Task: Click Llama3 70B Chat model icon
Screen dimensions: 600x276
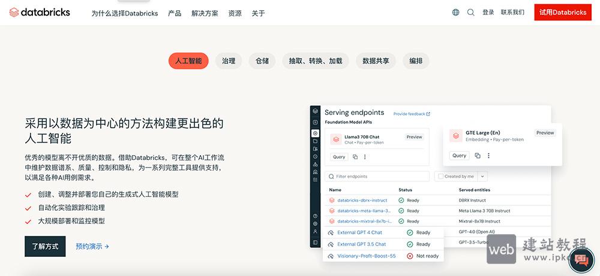Action: [336, 139]
